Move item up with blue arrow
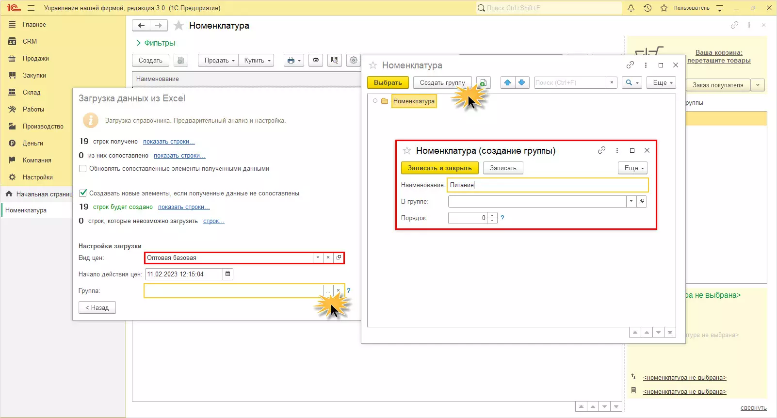The image size is (777, 418). pos(507,82)
